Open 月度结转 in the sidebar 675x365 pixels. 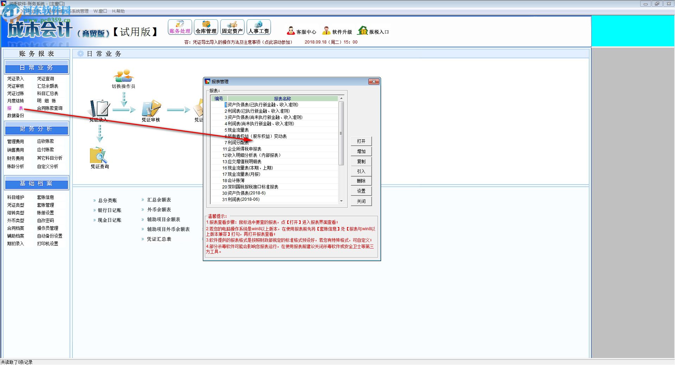15,101
